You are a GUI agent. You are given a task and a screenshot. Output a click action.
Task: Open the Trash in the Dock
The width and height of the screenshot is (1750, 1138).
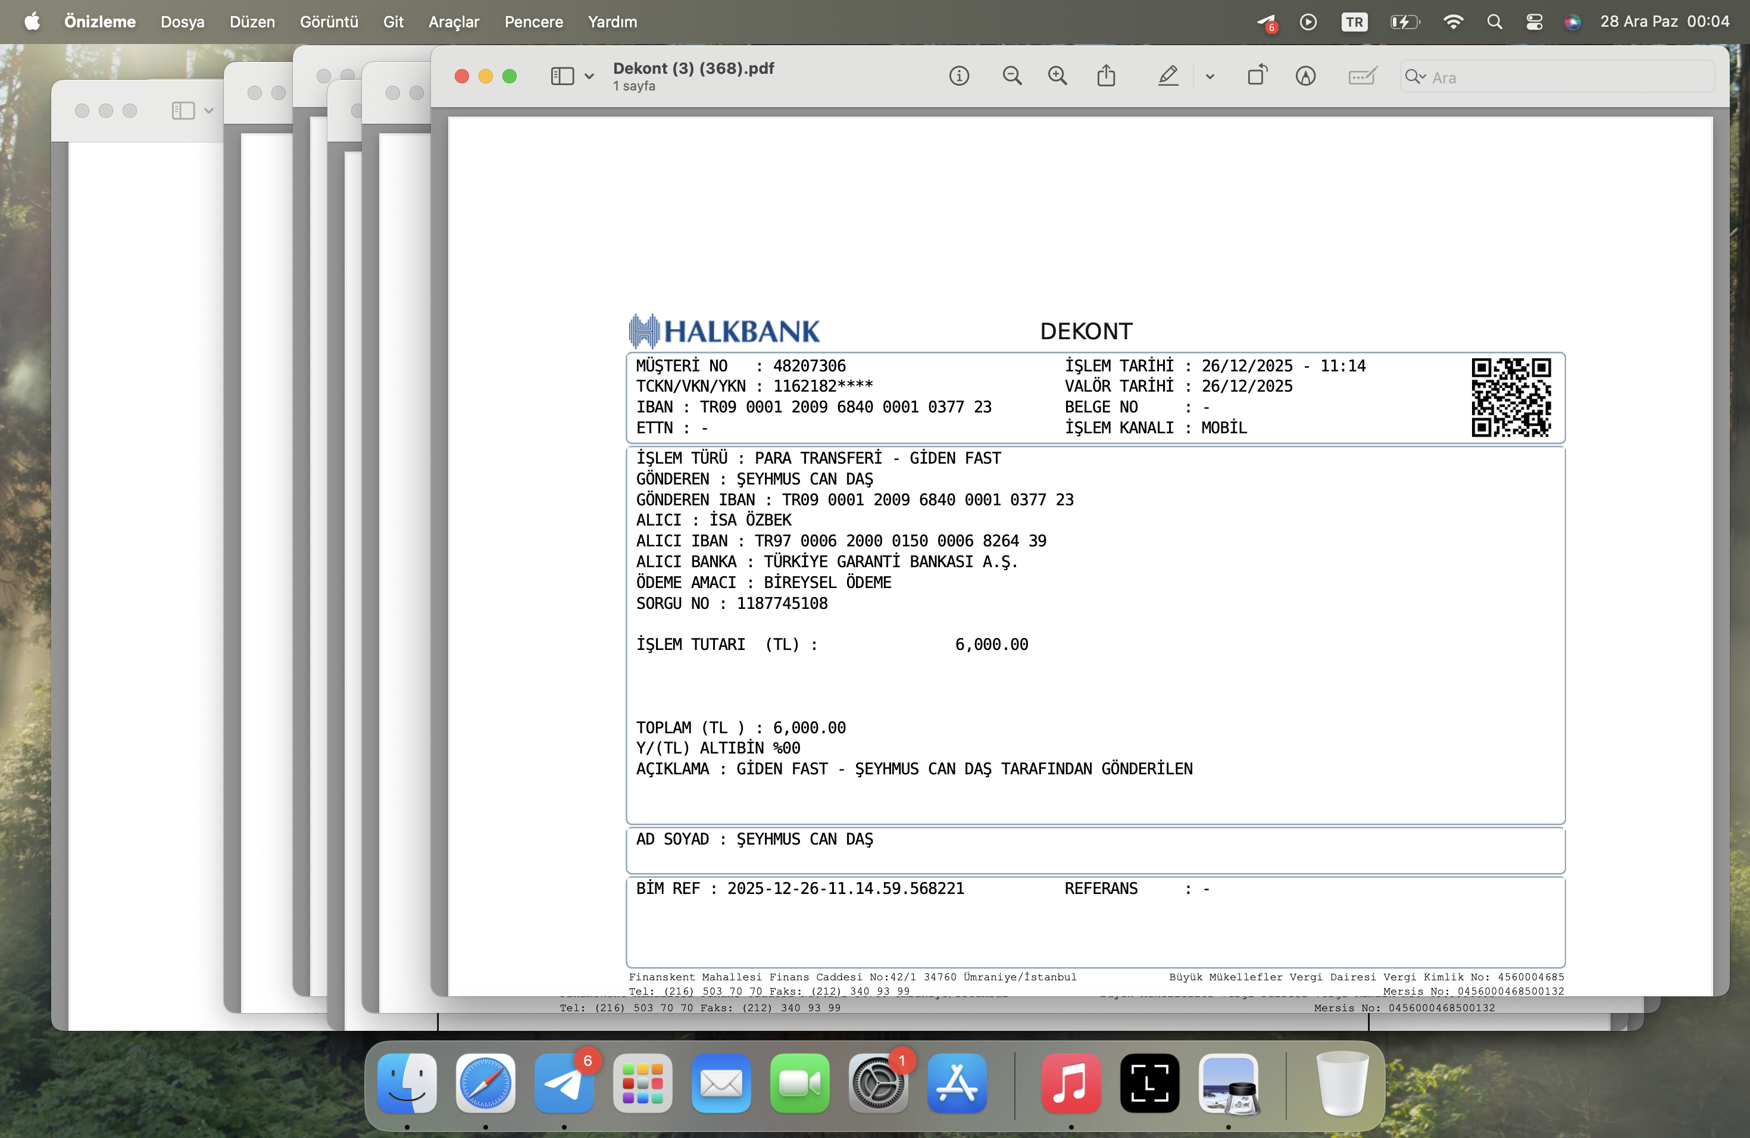click(x=1342, y=1083)
